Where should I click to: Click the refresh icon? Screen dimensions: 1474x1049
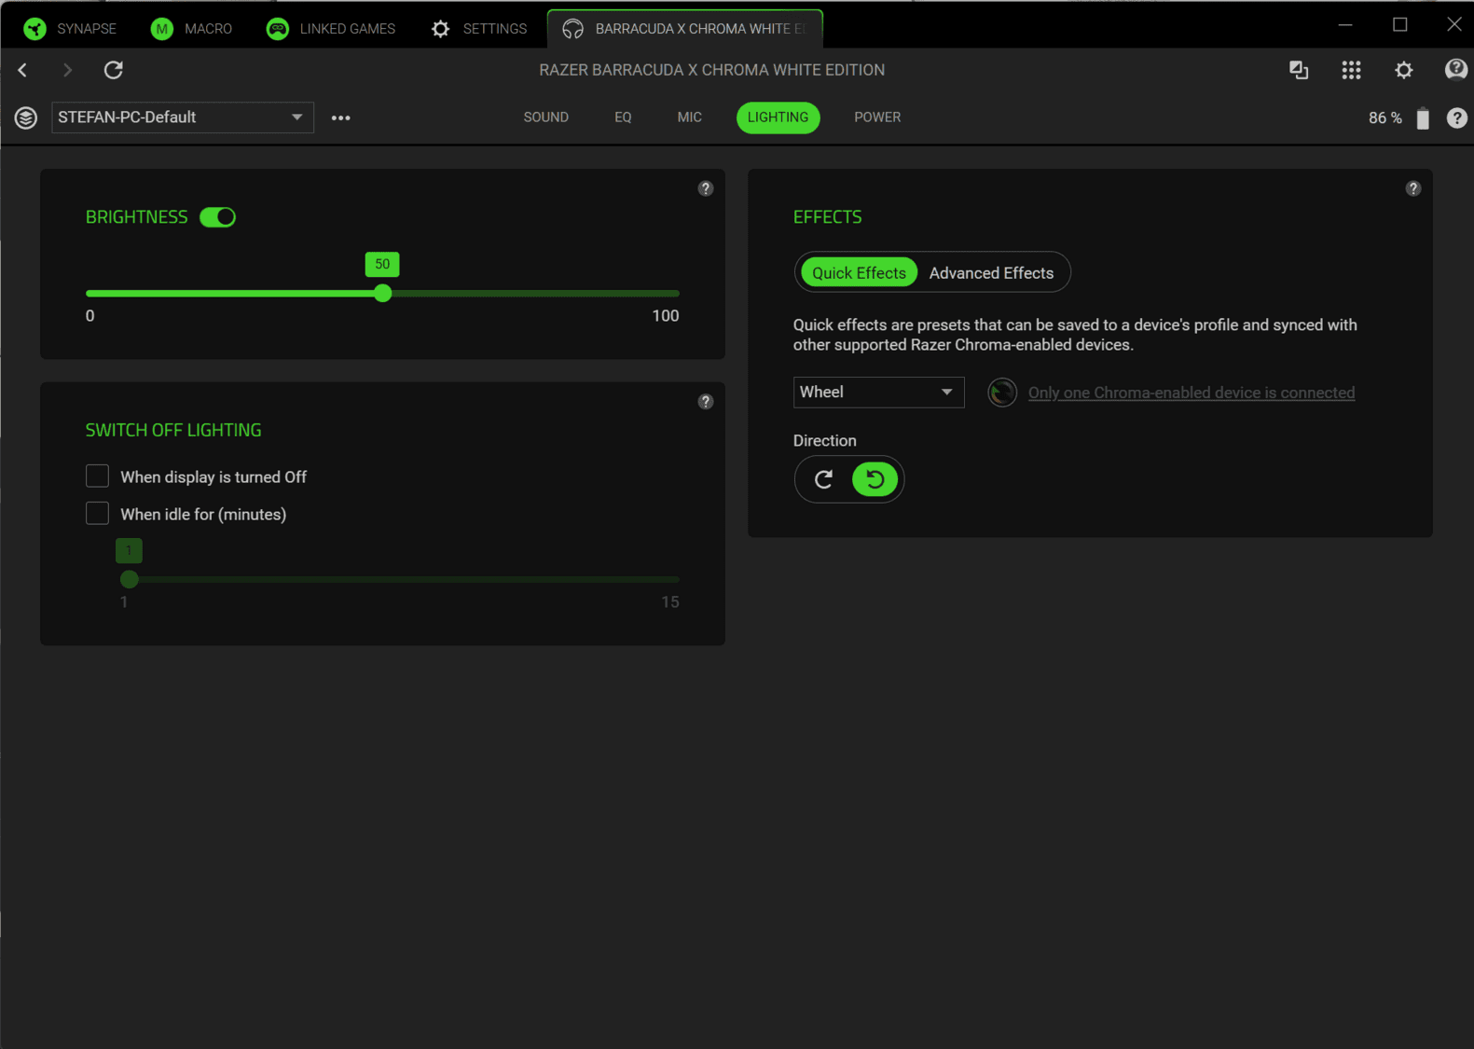tap(114, 70)
